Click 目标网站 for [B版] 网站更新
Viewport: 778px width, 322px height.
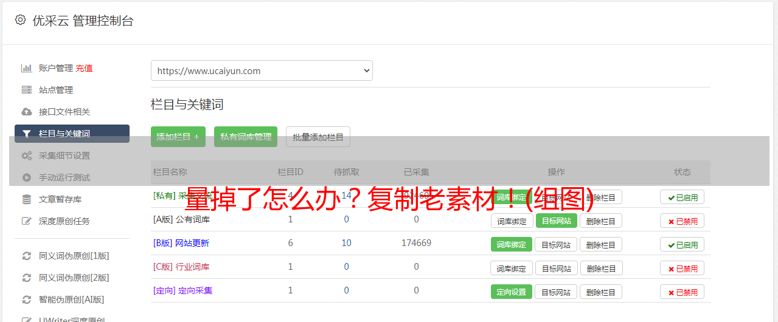[x=557, y=244]
